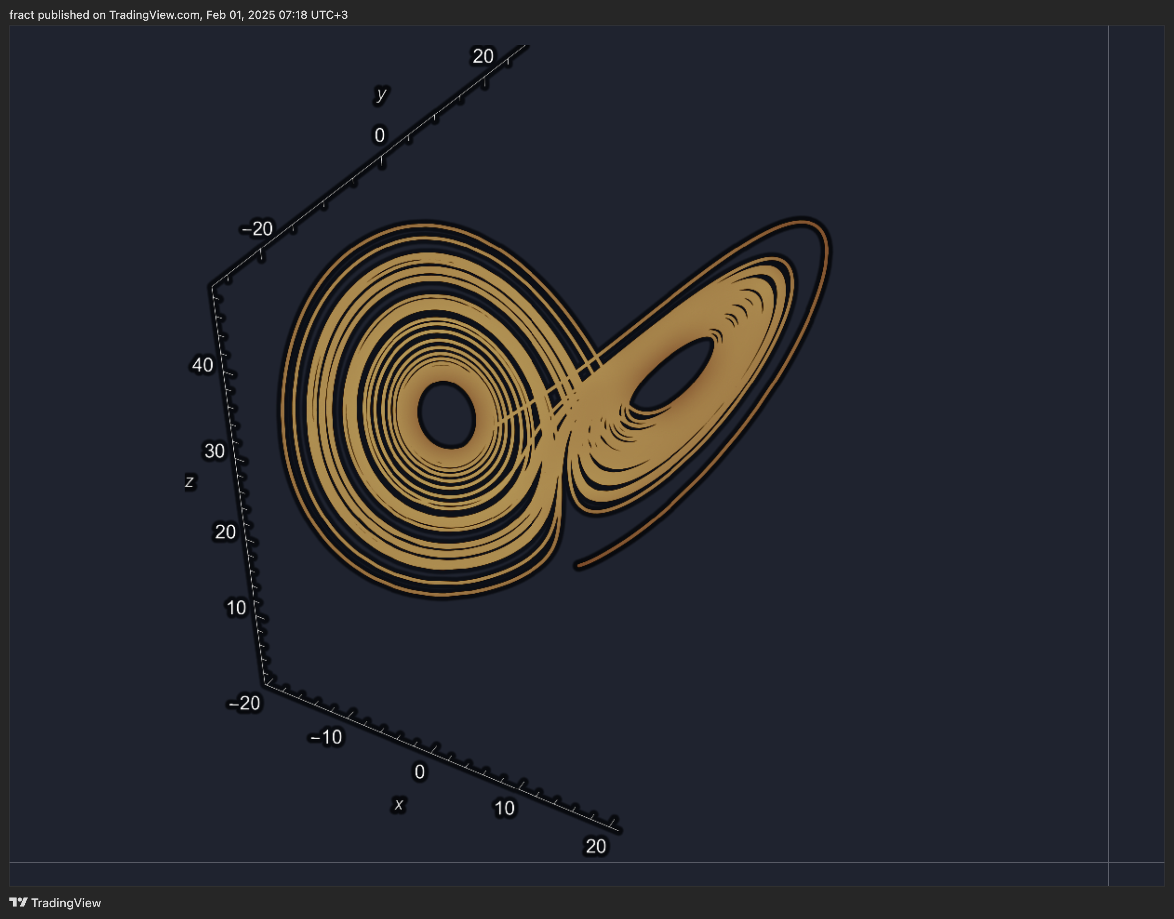
Task: Click the '10' tick label on the z axis
Action: (x=236, y=607)
